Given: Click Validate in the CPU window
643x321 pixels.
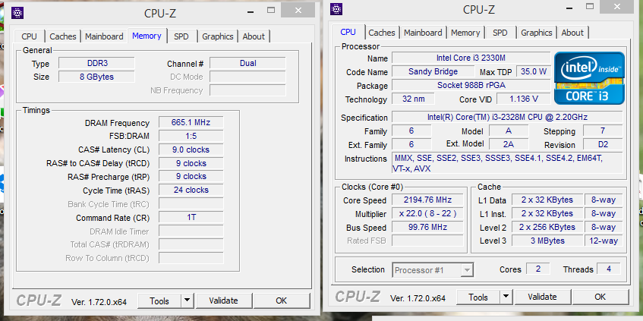Looking at the screenshot, I should point(542,297).
